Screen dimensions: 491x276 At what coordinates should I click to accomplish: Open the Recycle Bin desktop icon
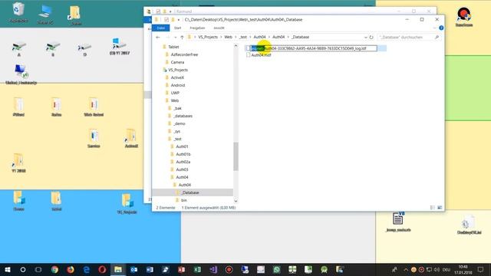(18, 13)
